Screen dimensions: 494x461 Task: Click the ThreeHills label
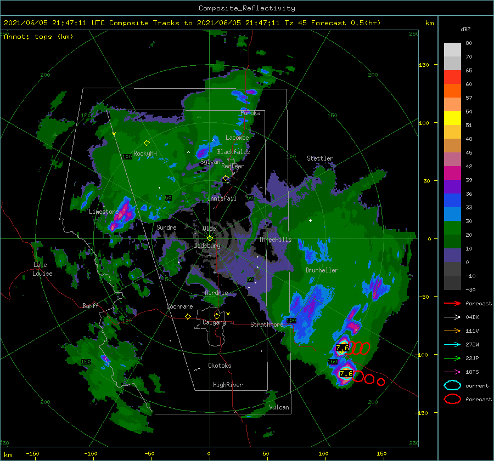coord(276,240)
